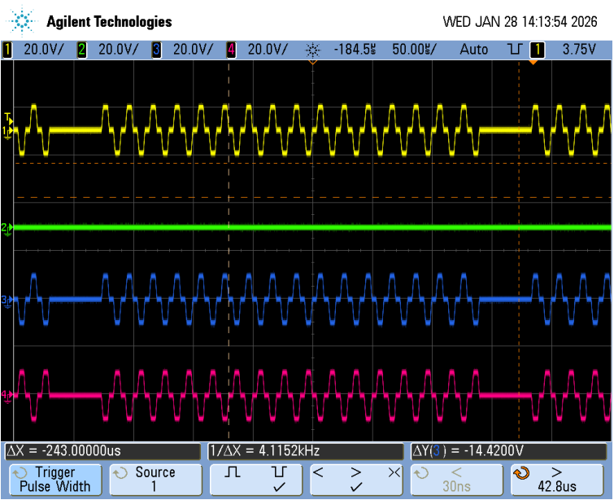Click the Auto trigger mode indicator
The height and width of the screenshot is (500, 614).
click(473, 50)
